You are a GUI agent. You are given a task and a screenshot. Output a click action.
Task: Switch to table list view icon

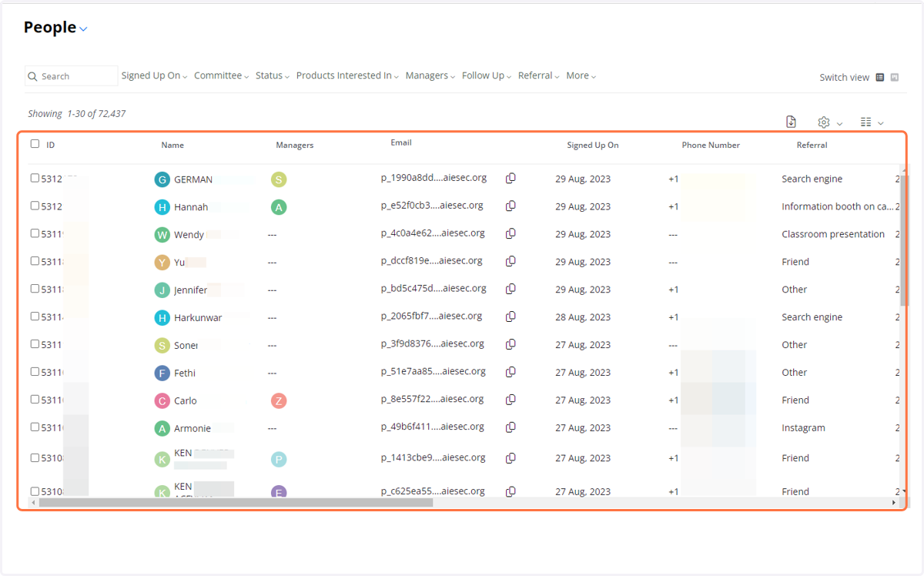[880, 77]
